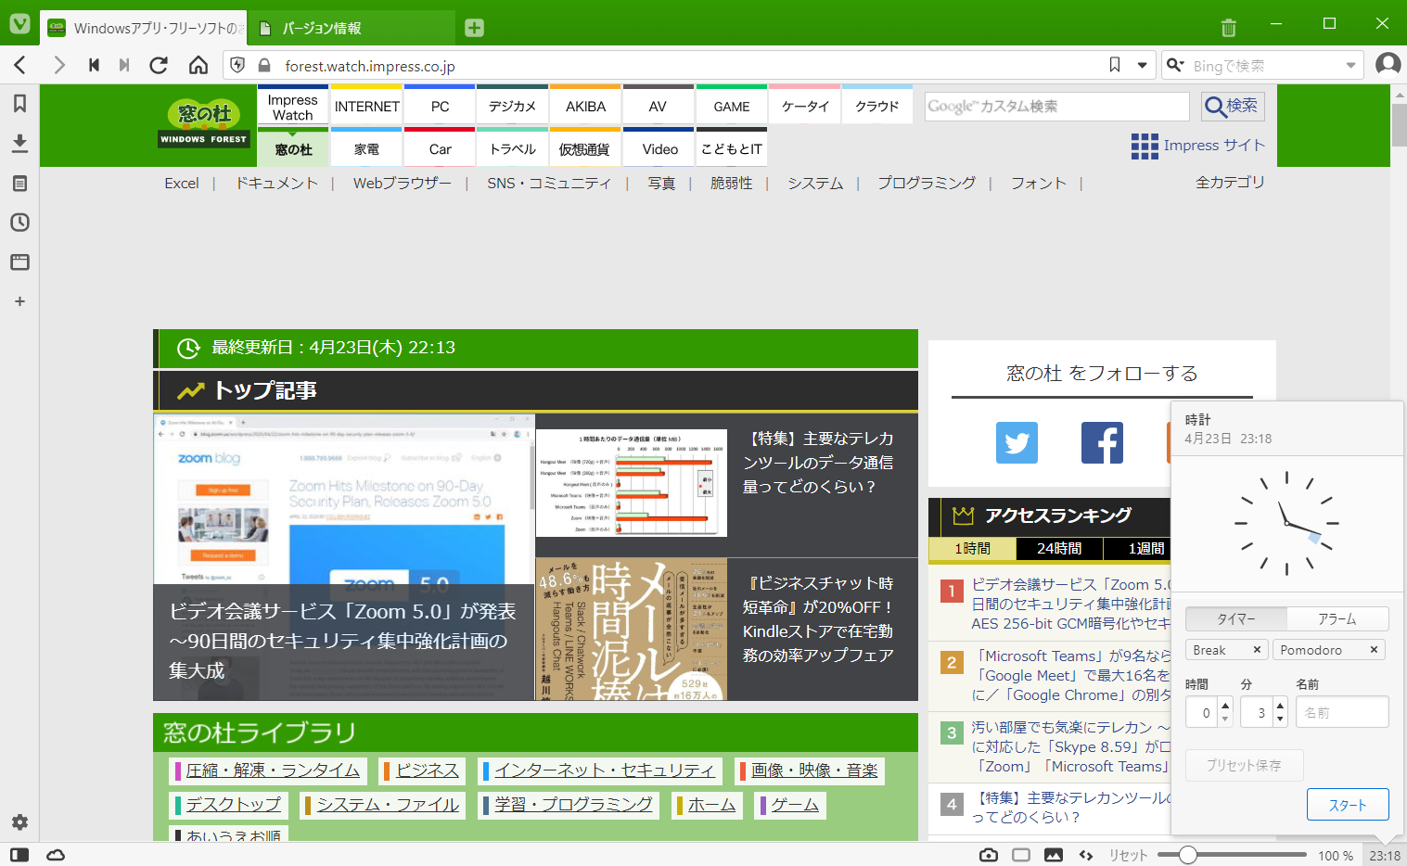Open the Impress サイト link
Screen dimensions: 1407x866
click(1197, 146)
